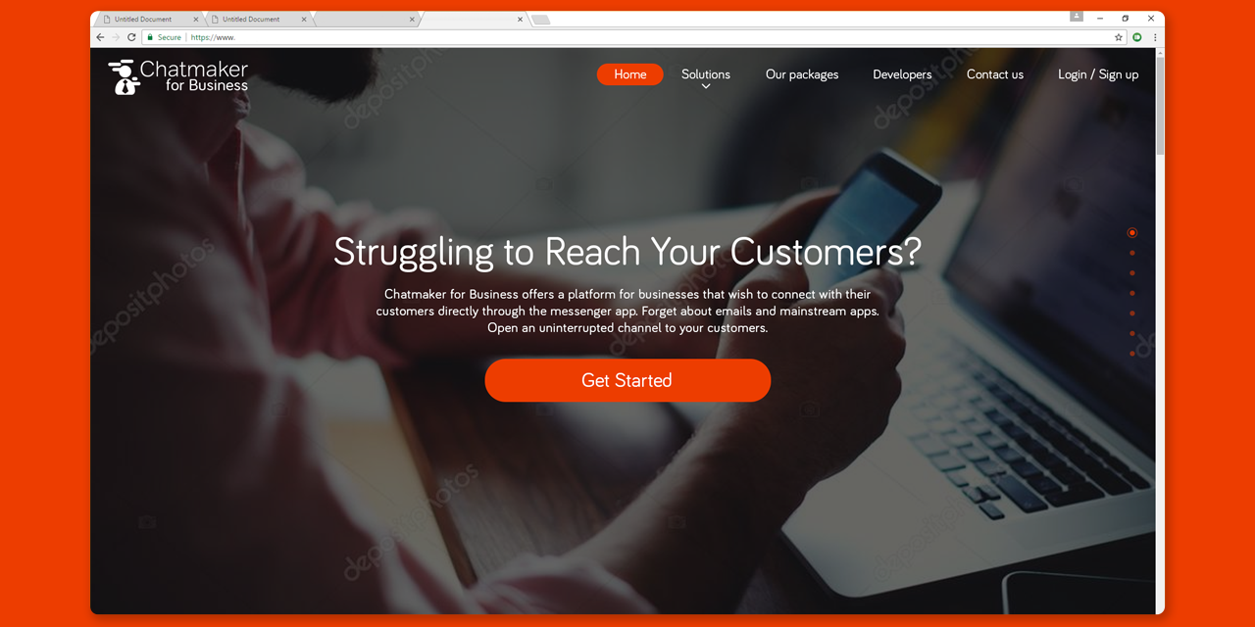Click the Get Started button
This screenshot has height=627, width=1255.
coord(627,380)
